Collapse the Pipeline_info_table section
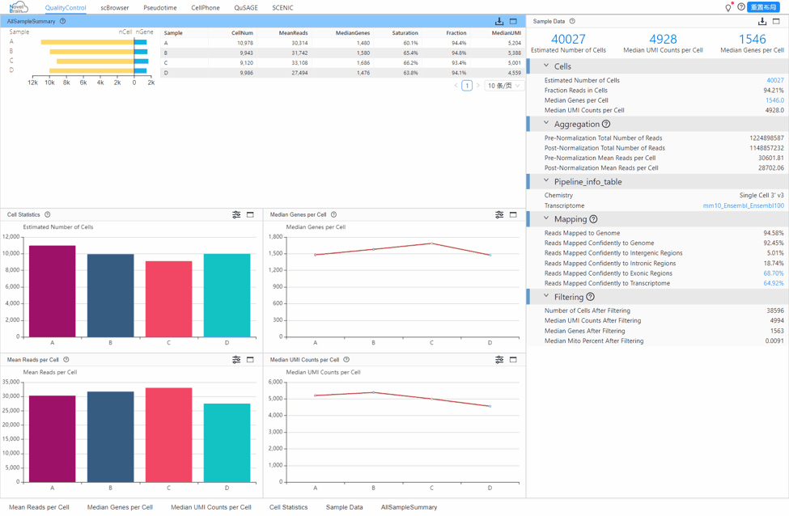 coord(546,182)
